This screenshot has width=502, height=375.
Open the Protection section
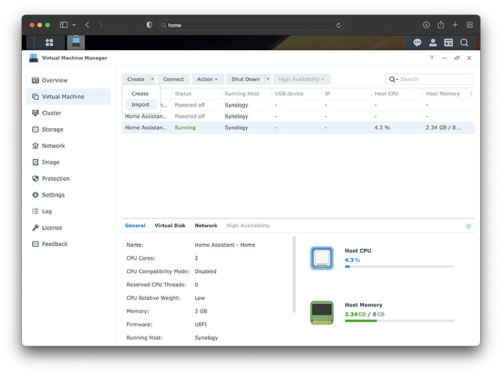[x=68, y=178]
